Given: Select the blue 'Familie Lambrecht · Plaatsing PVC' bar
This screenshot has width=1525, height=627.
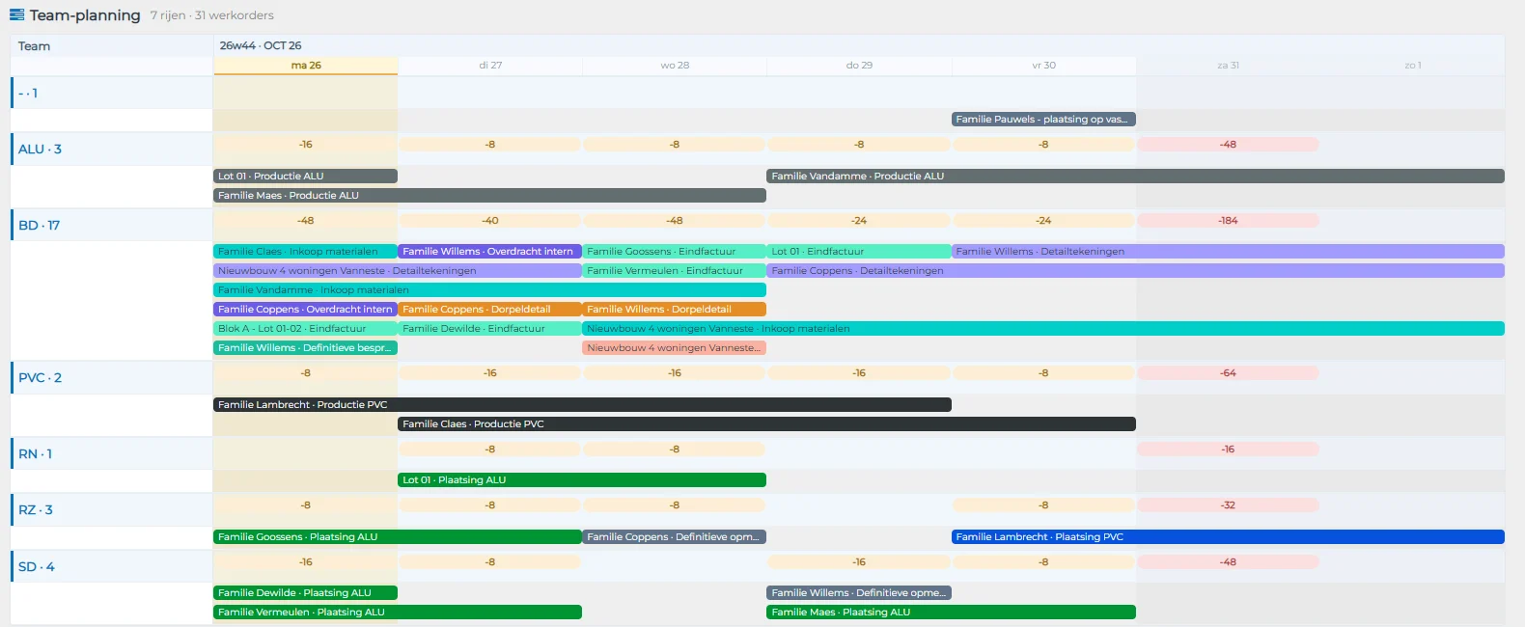Looking at the screenshot, I should (x=1228, y=537).
